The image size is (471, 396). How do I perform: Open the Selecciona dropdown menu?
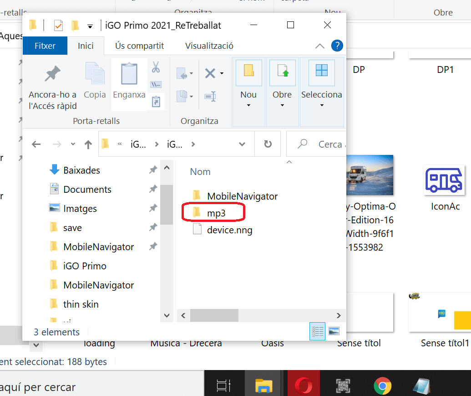(x=321, y=106)
